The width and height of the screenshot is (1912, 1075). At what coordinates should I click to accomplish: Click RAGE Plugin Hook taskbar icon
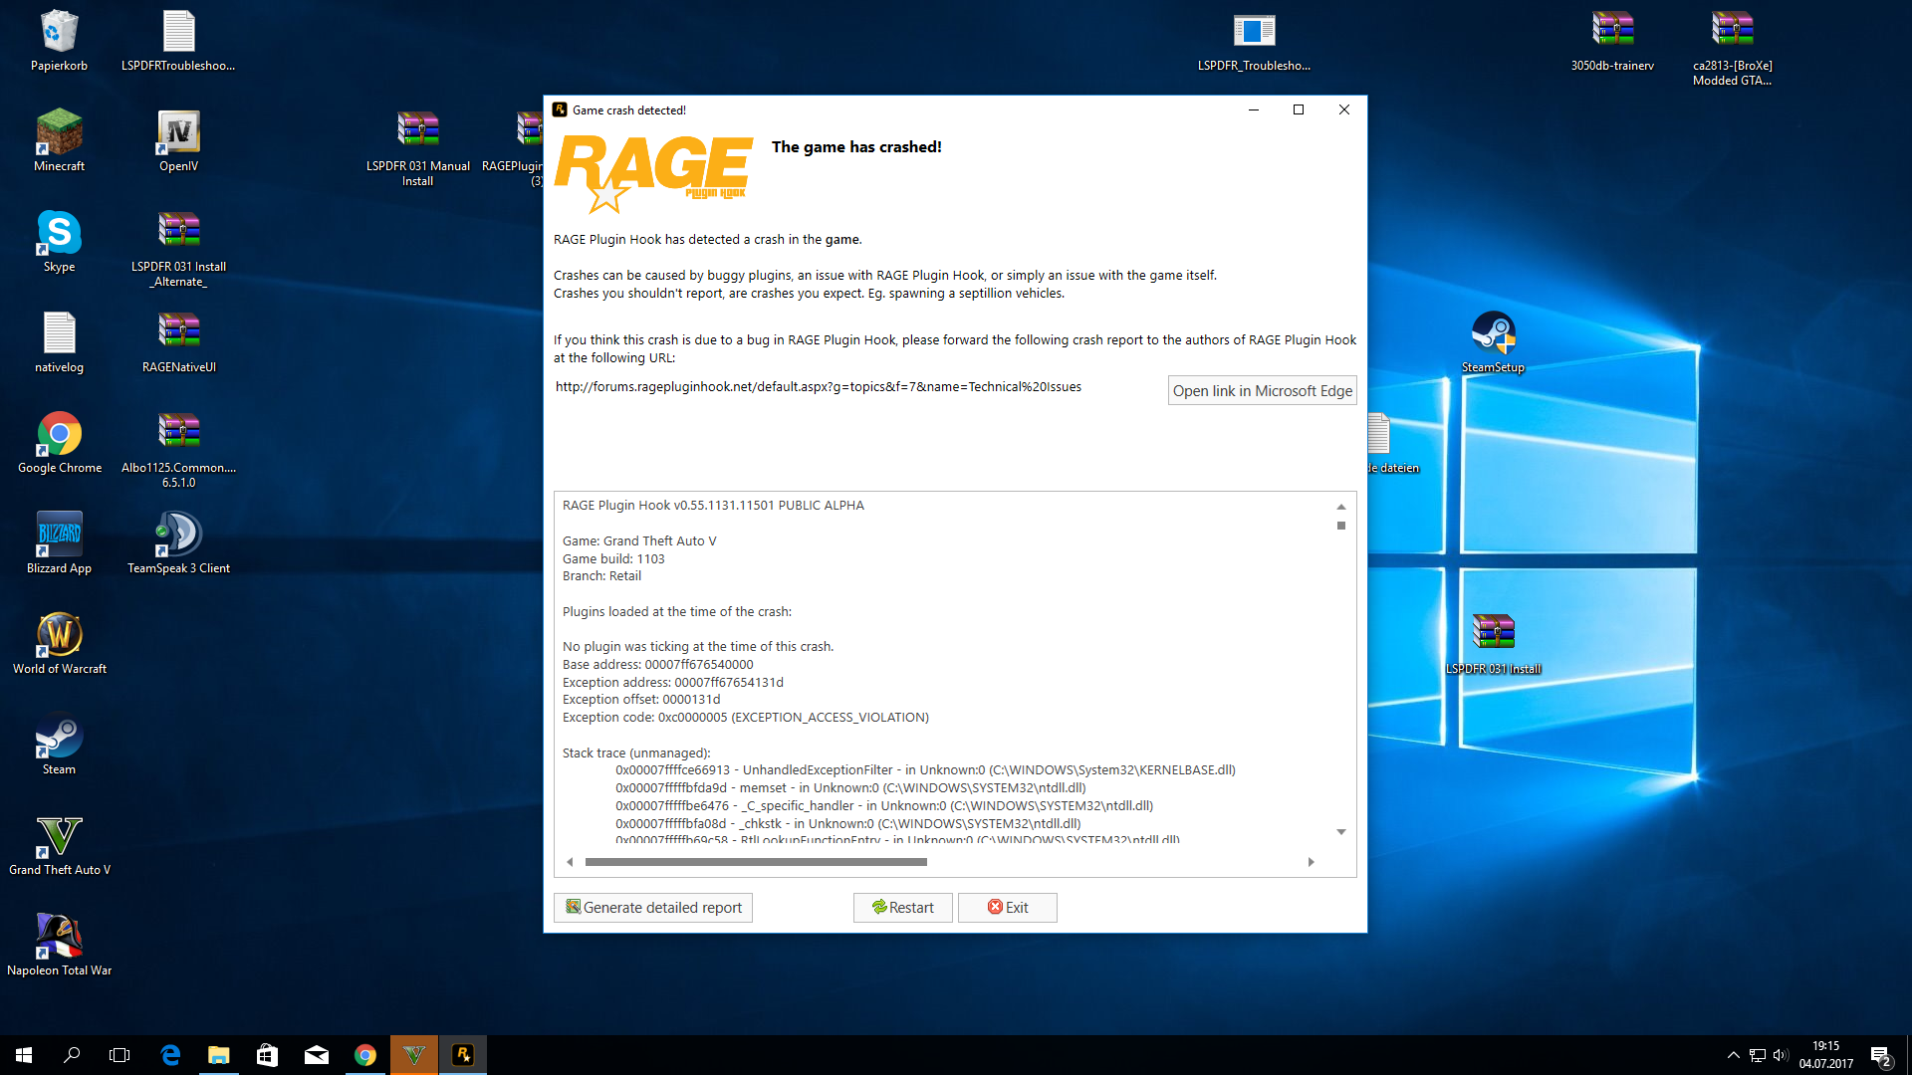pyautogui.click(x=463, y=1055)
